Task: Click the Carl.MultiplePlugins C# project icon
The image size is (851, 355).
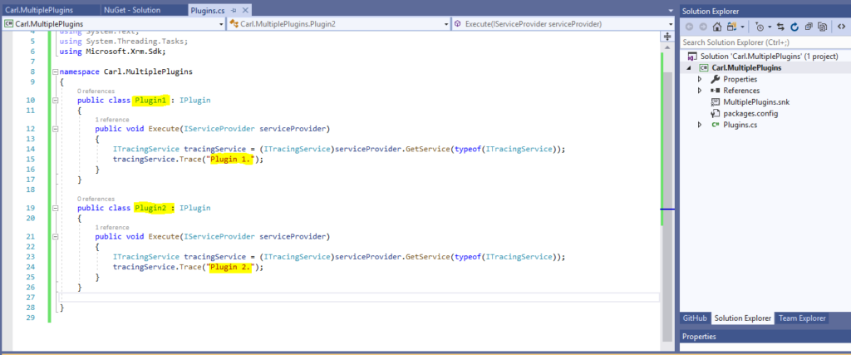Action: 704,68
